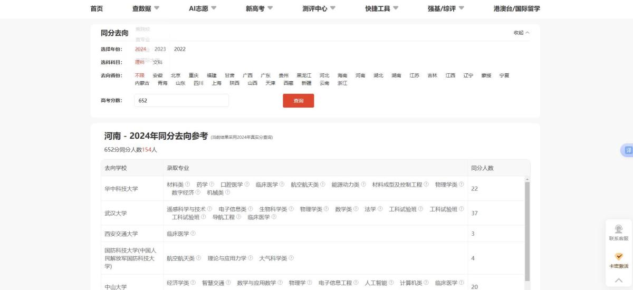The image size is (633, 290).
Task: Click 国防科技大学 school link
Action: [130, 258]
